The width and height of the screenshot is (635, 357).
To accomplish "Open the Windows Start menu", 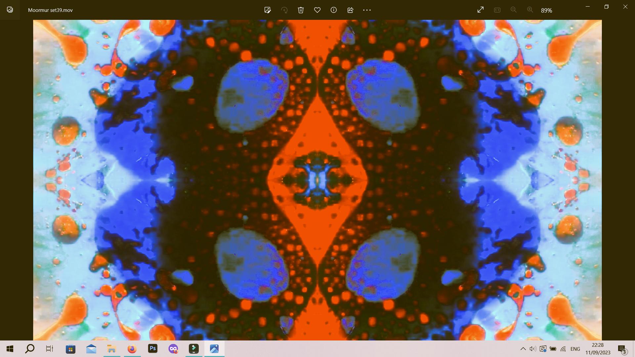I will (x=10, y=349).
